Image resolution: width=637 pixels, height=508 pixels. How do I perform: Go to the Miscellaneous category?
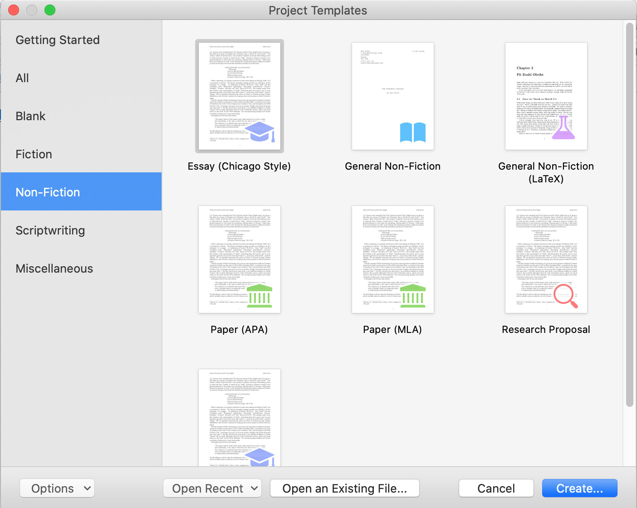coord(54,269)
